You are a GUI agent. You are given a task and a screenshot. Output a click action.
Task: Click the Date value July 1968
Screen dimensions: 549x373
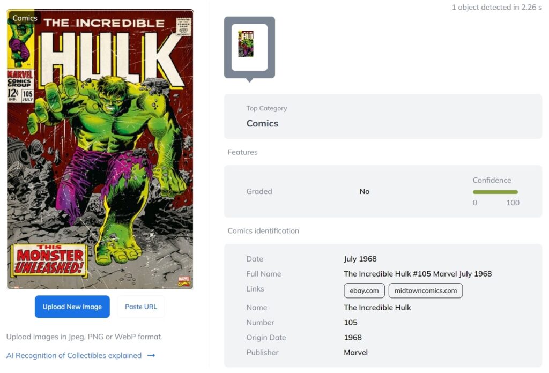(360, 258)
